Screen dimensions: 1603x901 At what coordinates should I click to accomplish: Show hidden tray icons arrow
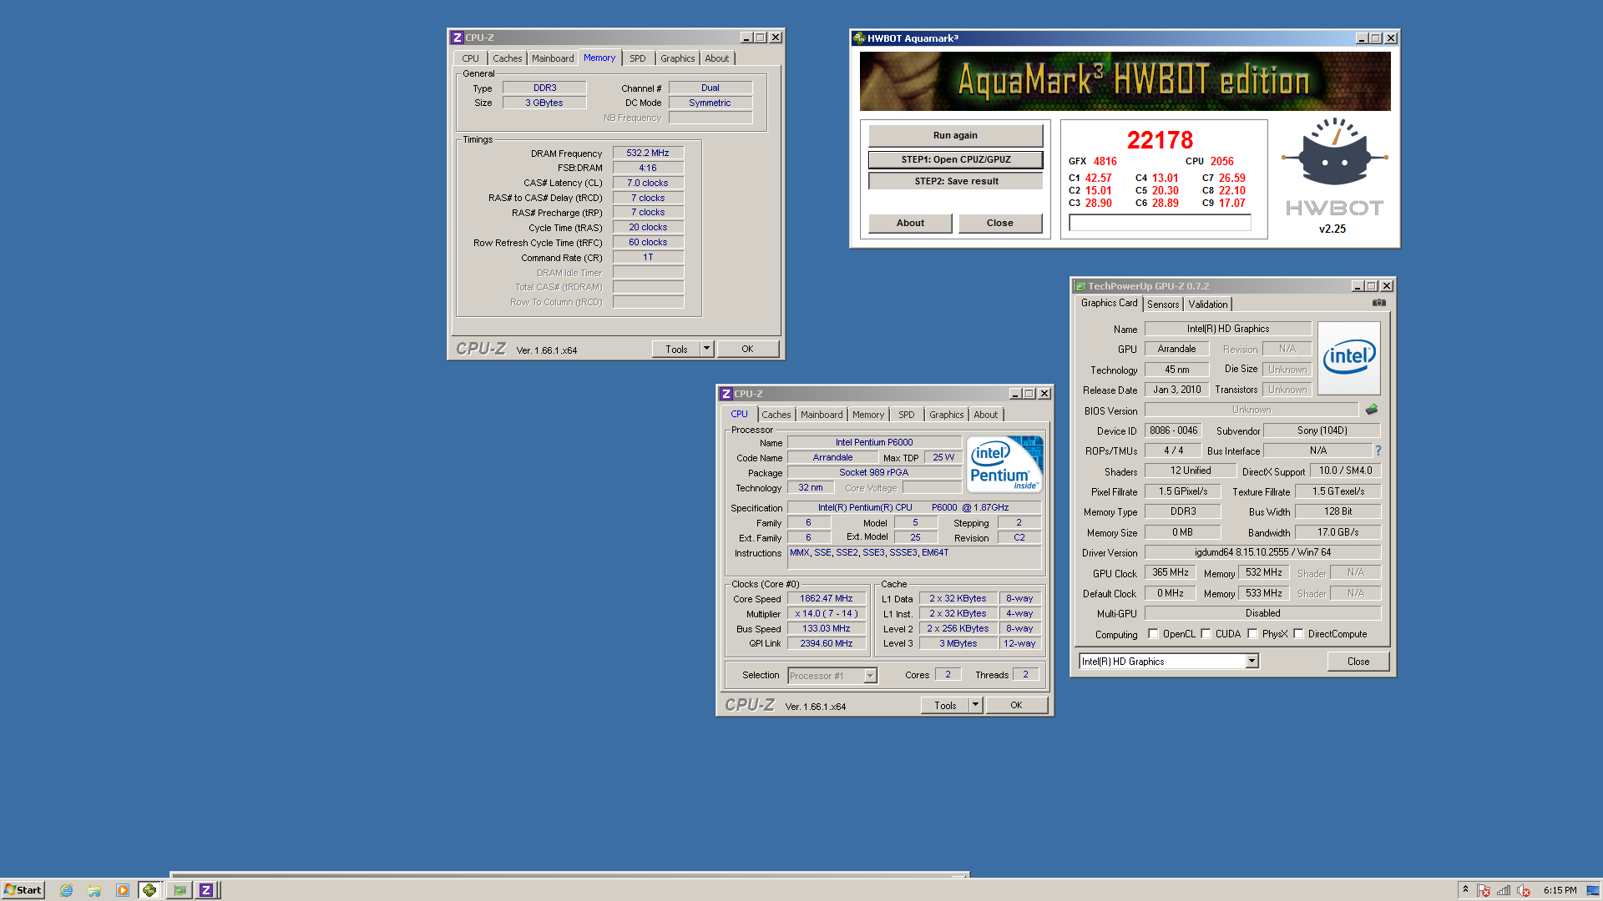(x=1465, y=890)
